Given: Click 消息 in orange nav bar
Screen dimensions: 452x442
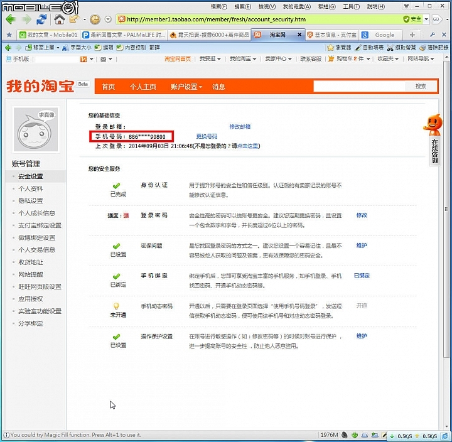Looking at the screenshot, I should point(218,87).
